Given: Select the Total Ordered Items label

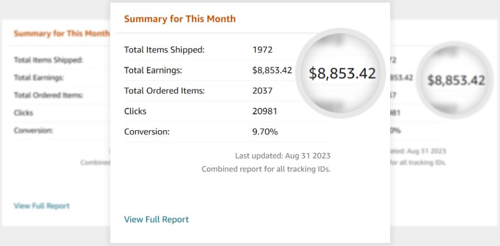Looking at the screenshot, I should [x=164, y=91].
